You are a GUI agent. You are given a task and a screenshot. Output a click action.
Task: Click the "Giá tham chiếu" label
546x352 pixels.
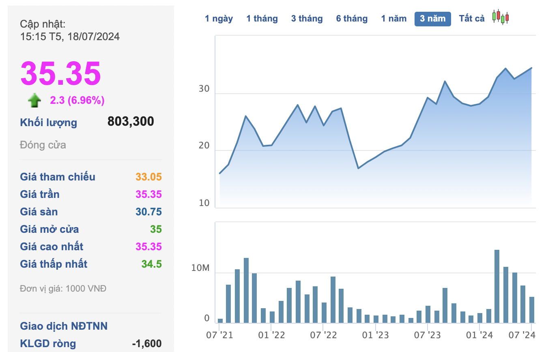coord(58,177)
